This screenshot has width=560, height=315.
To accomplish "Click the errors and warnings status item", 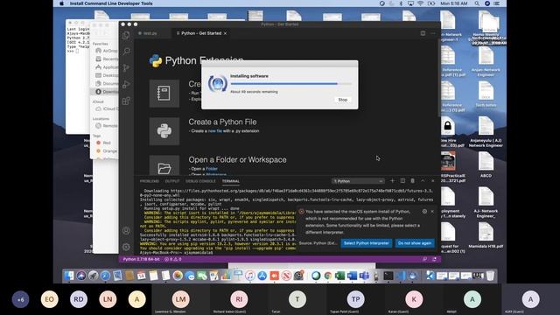I will 173,259.
